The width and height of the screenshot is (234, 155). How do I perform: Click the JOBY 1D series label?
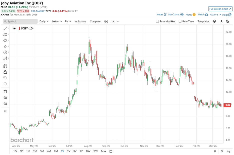pos(27,28)
